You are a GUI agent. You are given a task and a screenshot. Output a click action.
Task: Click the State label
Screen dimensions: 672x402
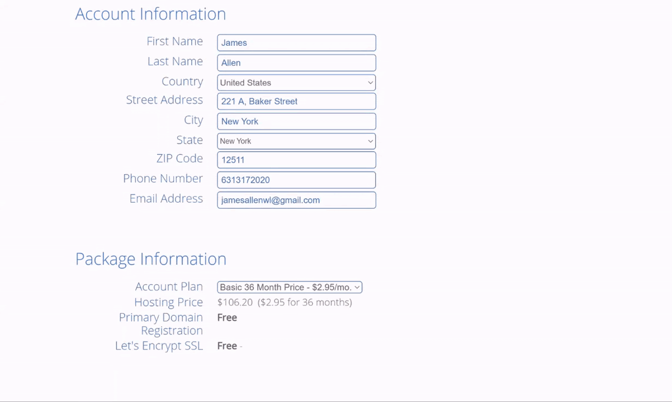(190, 140)
